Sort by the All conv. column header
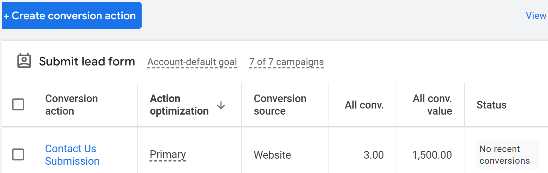548x173 pixels. point(364,105)
